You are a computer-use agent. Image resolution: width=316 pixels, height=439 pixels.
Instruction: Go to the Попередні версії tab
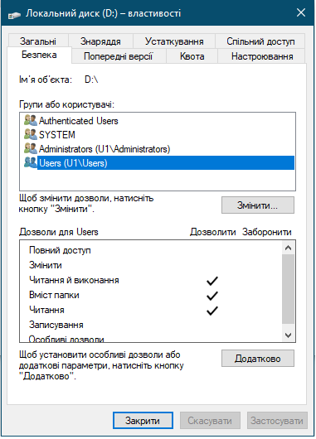[119, 56]
